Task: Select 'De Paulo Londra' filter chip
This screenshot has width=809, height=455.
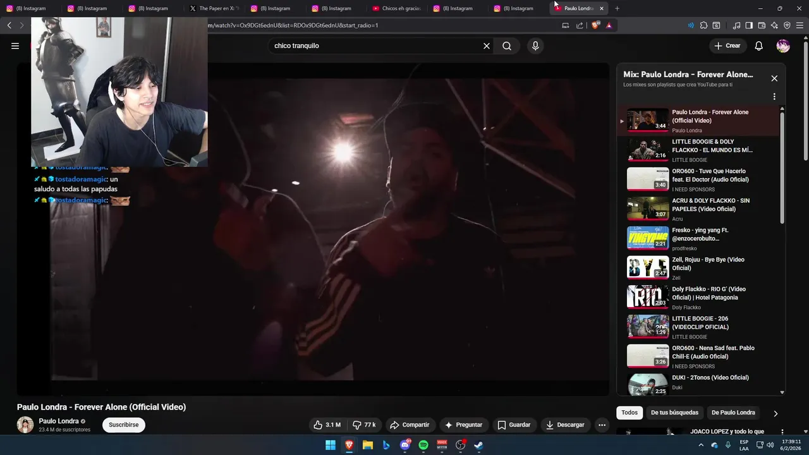Action: [x=733, y=413]
